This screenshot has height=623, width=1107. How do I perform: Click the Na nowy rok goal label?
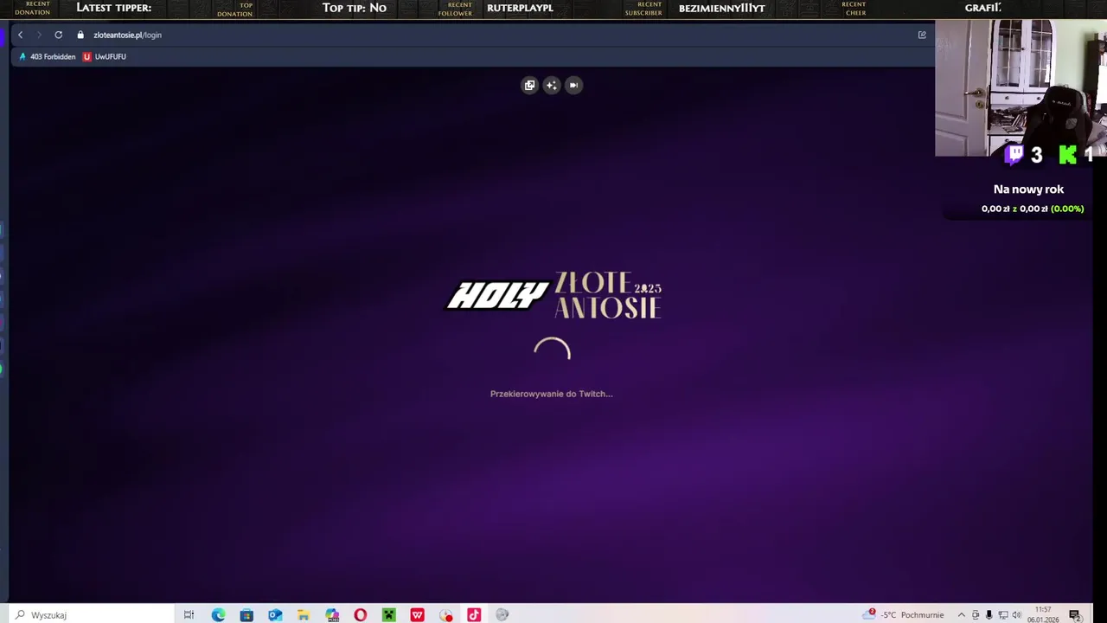click(1028, 189)
